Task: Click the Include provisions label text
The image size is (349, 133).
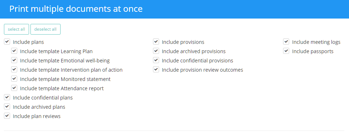Action: point(183,42)
